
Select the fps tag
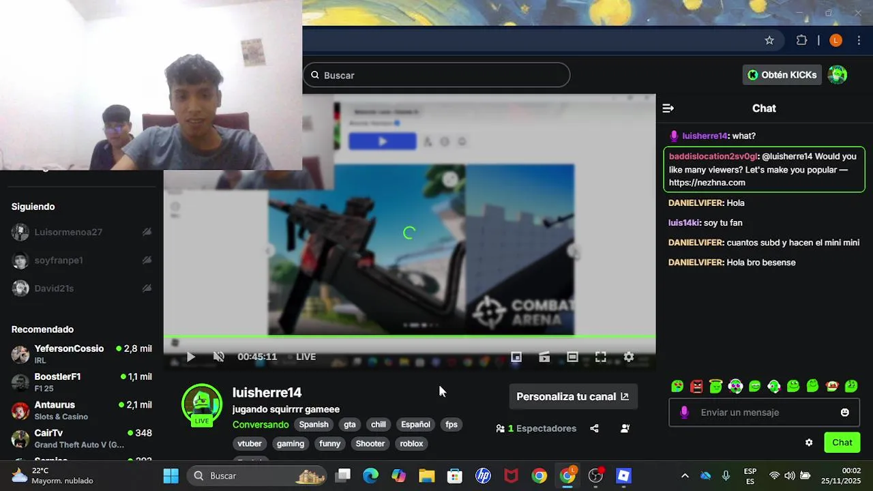click(452, 424)
